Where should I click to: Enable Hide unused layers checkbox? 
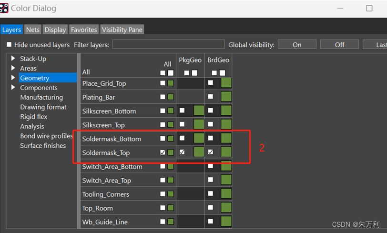pyautogui.click(x=9, y=45)
